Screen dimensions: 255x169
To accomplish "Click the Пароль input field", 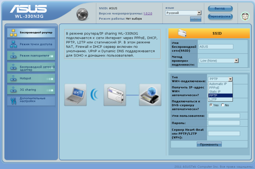I will pyautogui.click(x=224, y=123).
